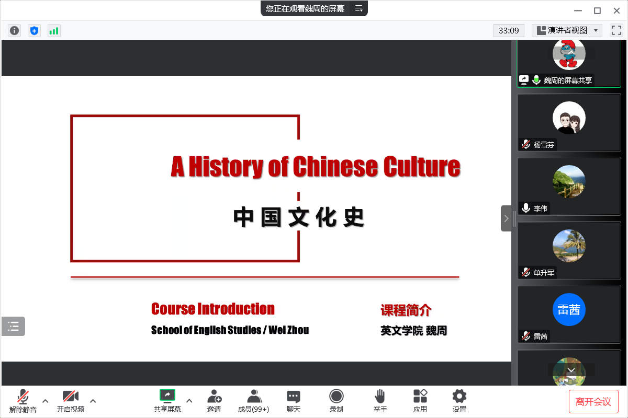Open the members list (99+)
The height and width of the screenshot is (418, 628).
click(x=254, y=401)
